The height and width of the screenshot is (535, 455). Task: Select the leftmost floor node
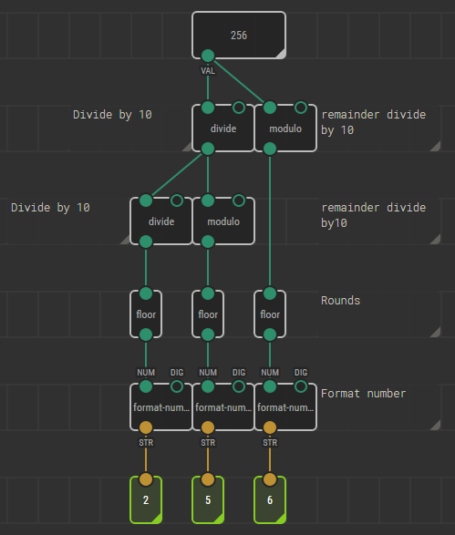tap(146, 314)
